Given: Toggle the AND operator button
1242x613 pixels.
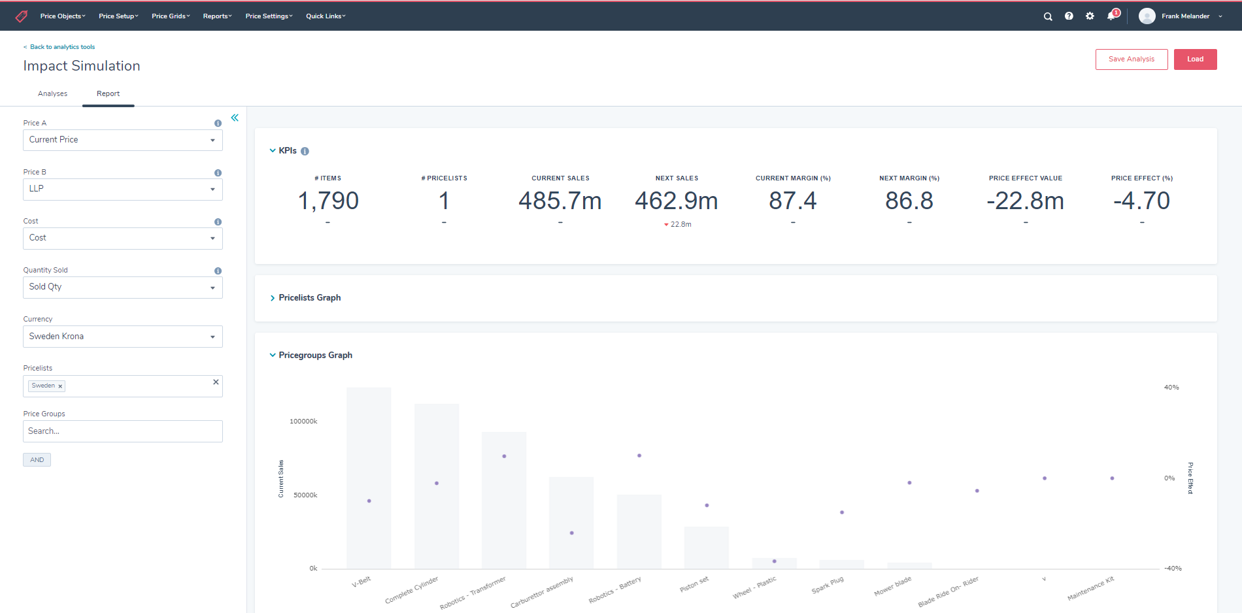Looking at the screenshot, I should pyautogui.click(x=37, y=460).
